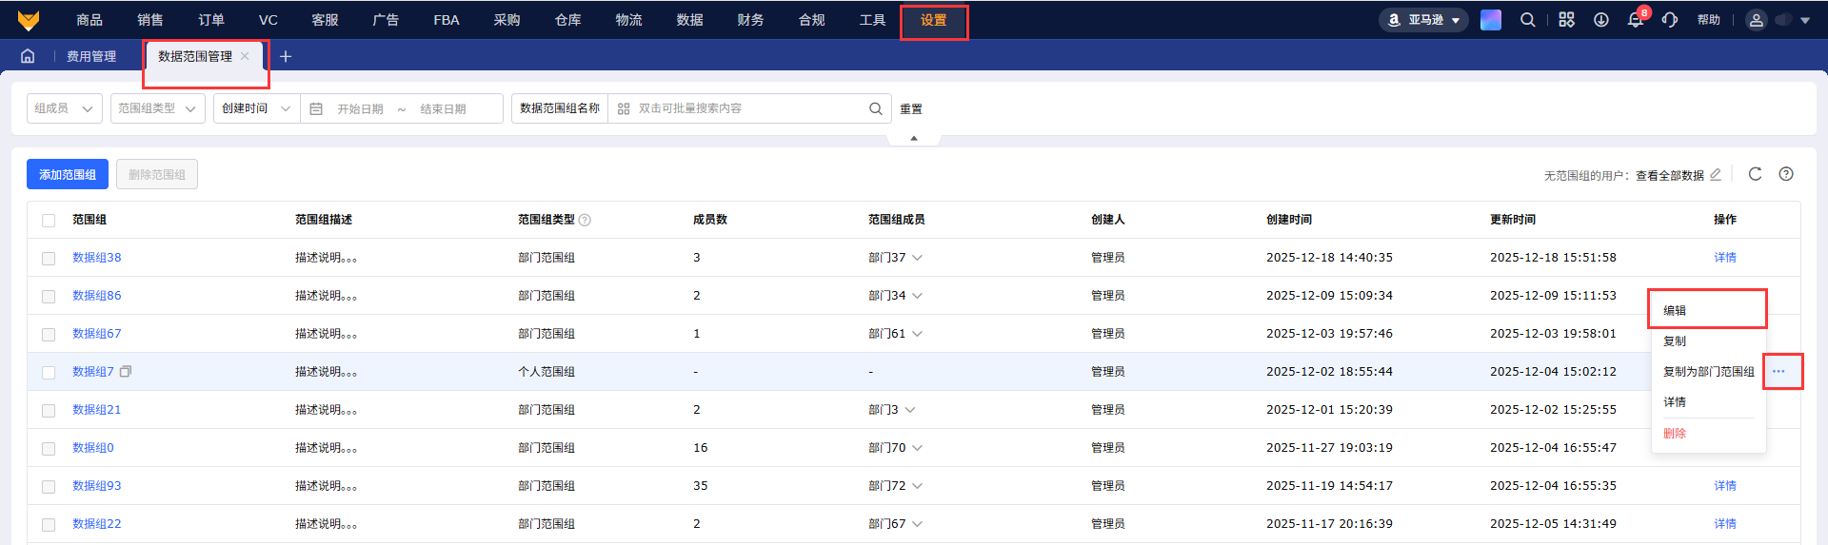Expand members list for 部门67
Image resolution: width=1828 pixels, height=545 pixels.
point(917,524)
